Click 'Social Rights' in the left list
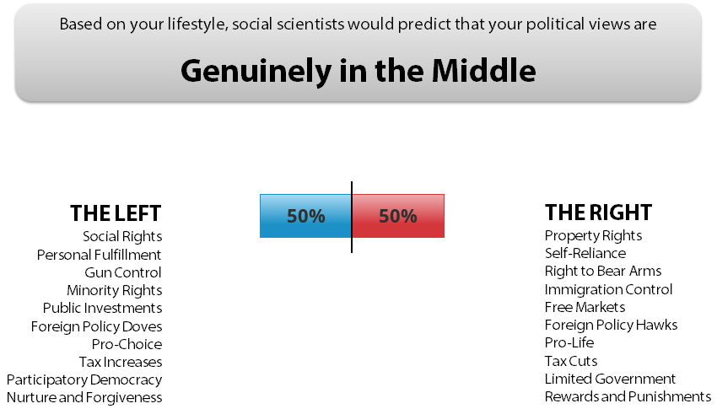This screenshot has height=409, width=717. pyautogui.click(x=122, y=236)
